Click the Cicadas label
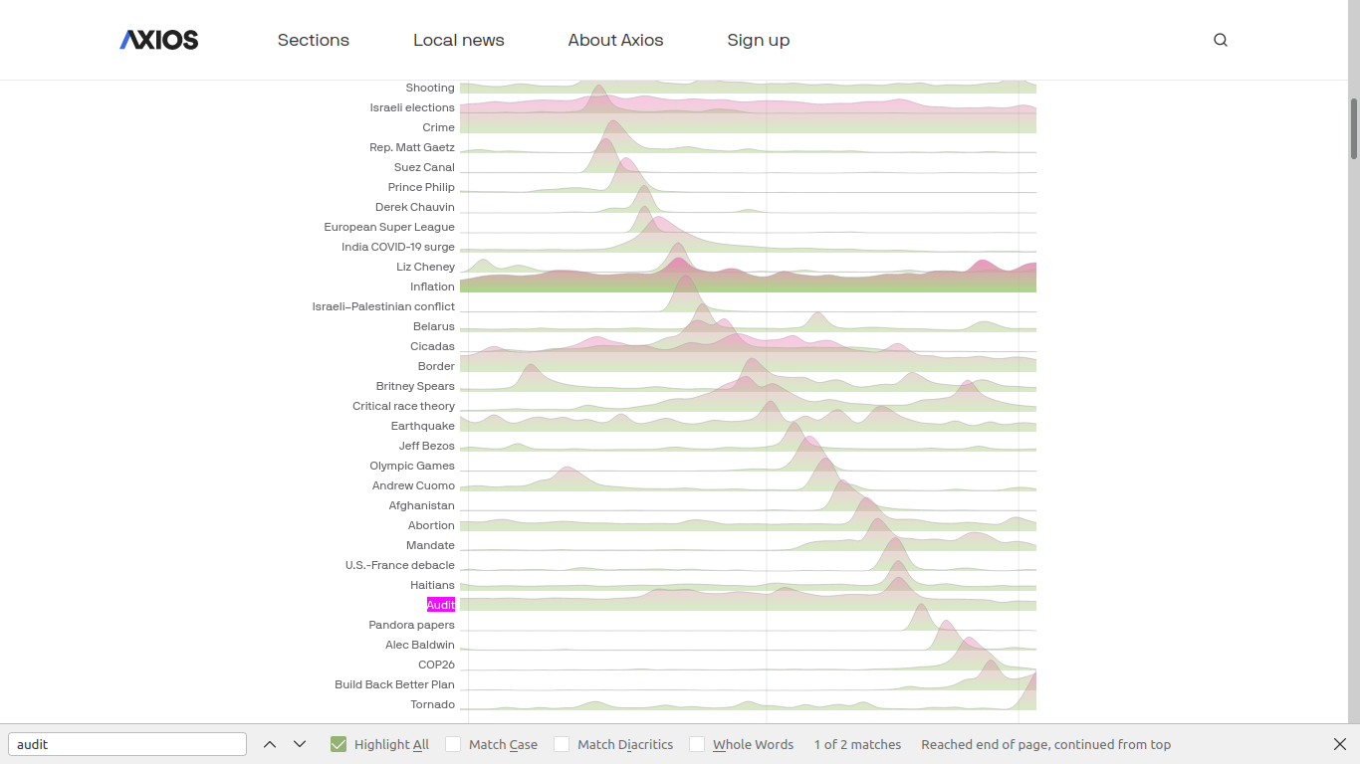 [432, 346]
